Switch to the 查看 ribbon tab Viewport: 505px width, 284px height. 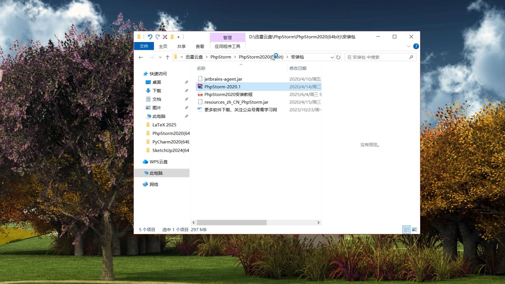[x=200, y=47]
